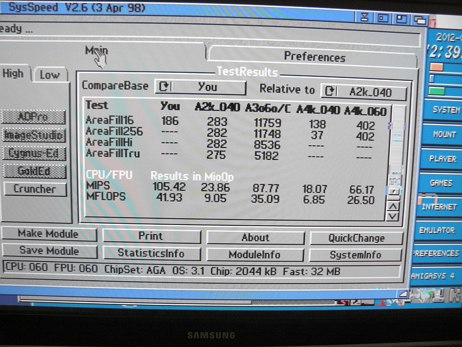Open the Preferences tab

tap(314, 57)
